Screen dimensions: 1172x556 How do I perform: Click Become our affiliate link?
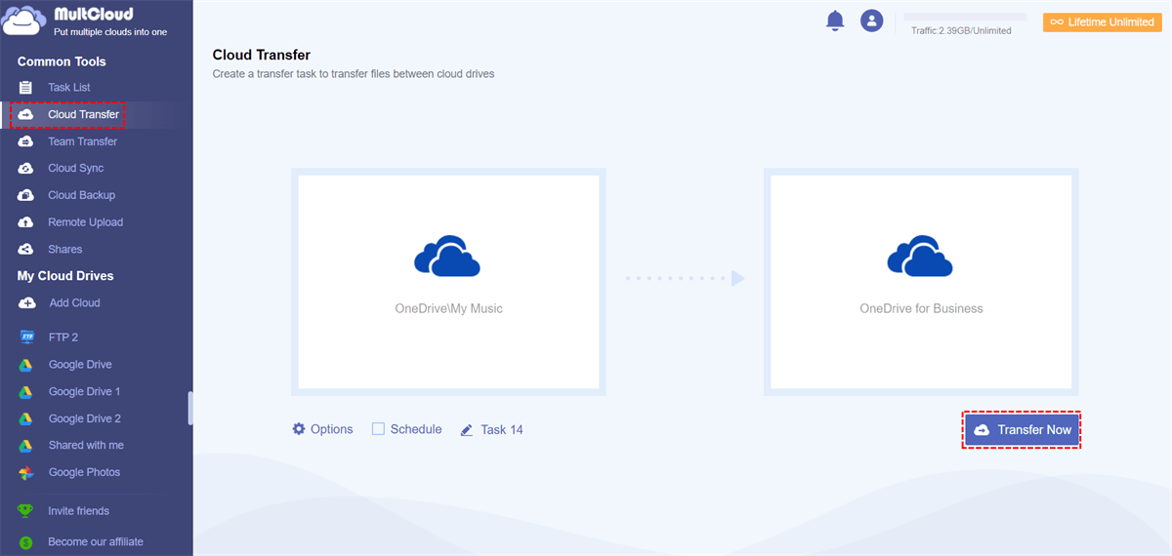pyautogui.click(x=96, y=542)
